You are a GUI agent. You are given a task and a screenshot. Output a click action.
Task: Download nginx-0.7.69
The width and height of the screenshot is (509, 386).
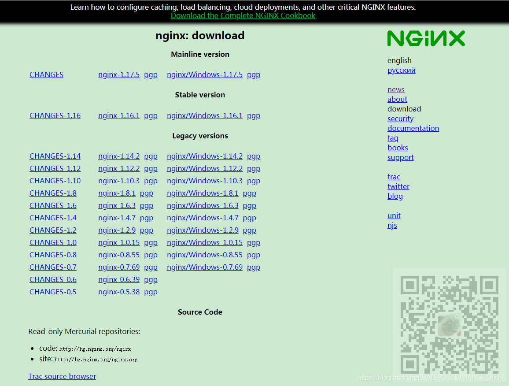(x=119, y=267)
